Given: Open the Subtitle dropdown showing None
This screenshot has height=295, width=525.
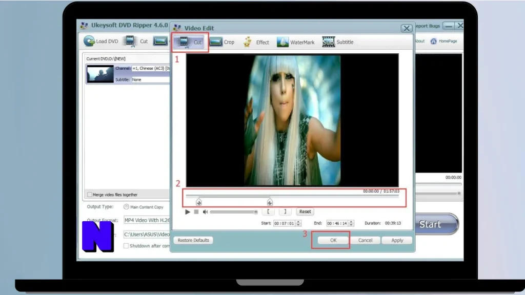Looking at the screenshot, I should pyautogui.click(x=151, y=79).
